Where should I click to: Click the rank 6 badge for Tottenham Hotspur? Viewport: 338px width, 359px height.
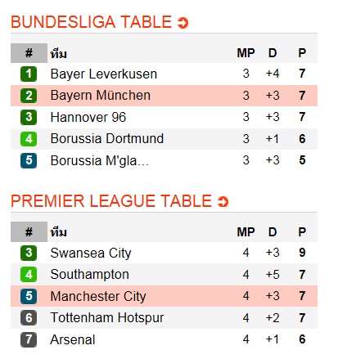29,318
